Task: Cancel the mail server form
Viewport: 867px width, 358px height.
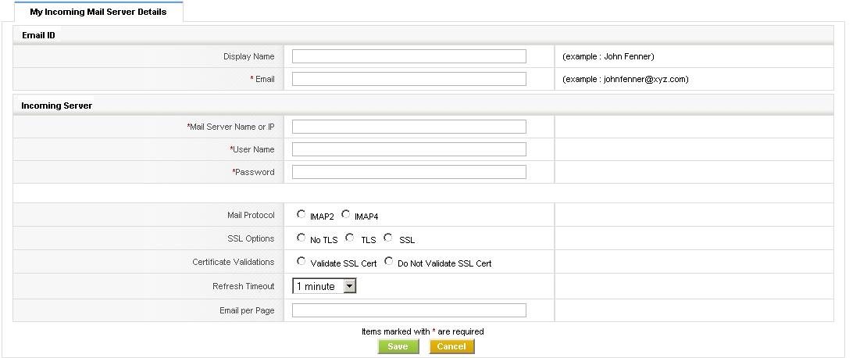Action: [x=451, y=346]
